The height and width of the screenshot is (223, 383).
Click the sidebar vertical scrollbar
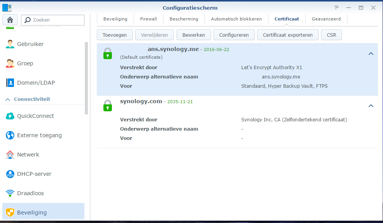(x=86, y=77)
